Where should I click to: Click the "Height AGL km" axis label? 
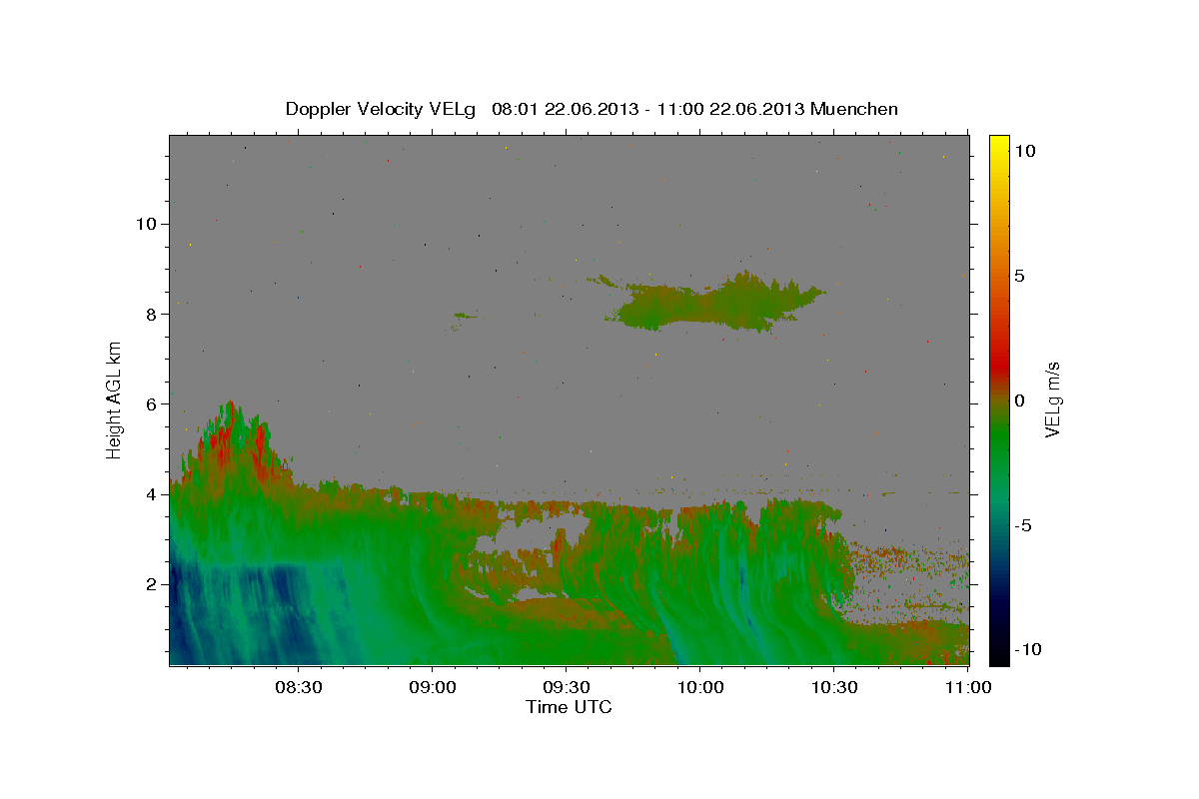tap(115, 399)
